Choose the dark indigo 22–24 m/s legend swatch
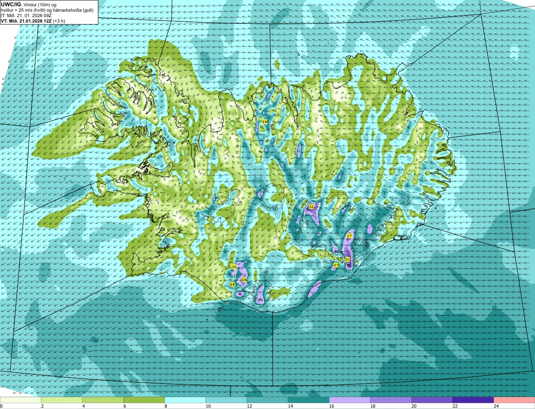Screen dimensions: 535x409 coord(473,400)
